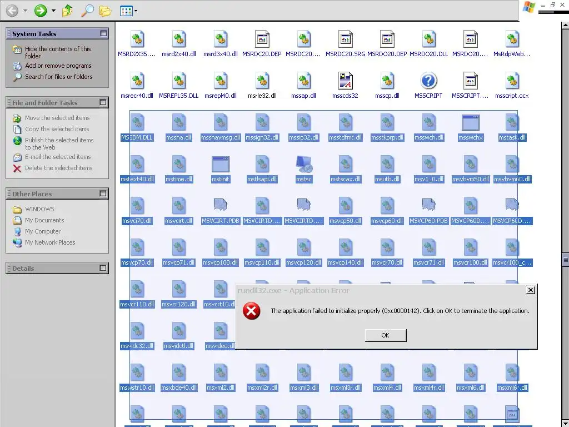Select the MSRD2X35 file icon
The height and width of the screenshot is (427, 569).
point(137,39)
